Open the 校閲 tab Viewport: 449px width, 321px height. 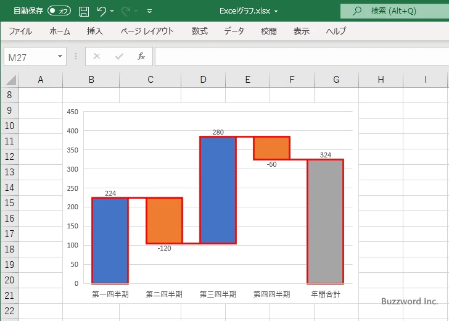click(x=269, y=31)
